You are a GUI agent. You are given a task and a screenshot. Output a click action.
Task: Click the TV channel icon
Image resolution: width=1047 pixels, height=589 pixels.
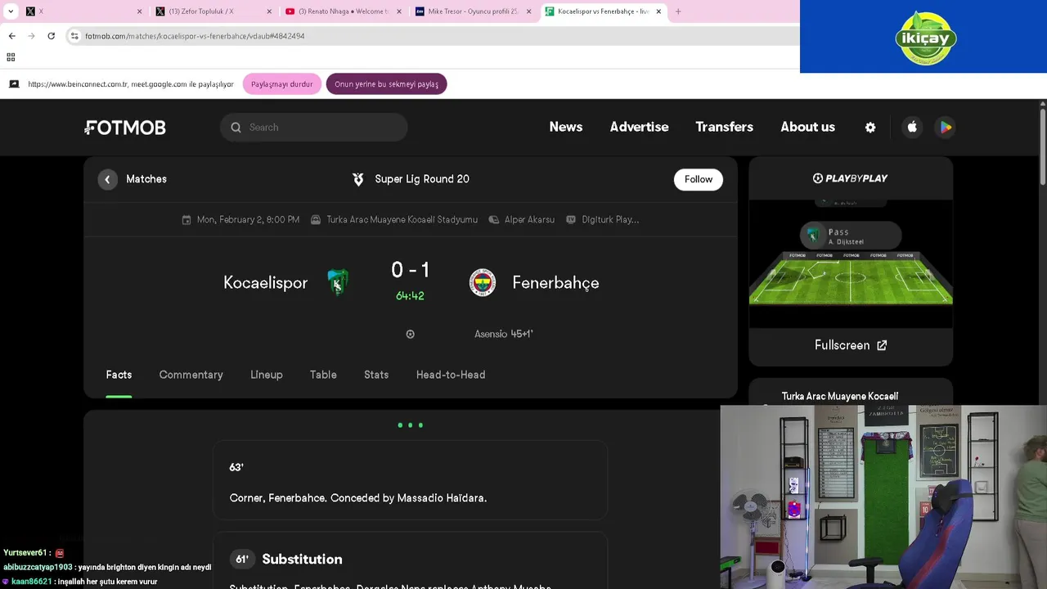click(571, 220)
